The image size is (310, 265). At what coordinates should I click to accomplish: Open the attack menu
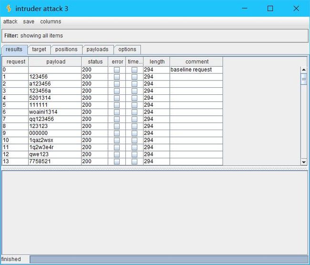tap(10, 21)
